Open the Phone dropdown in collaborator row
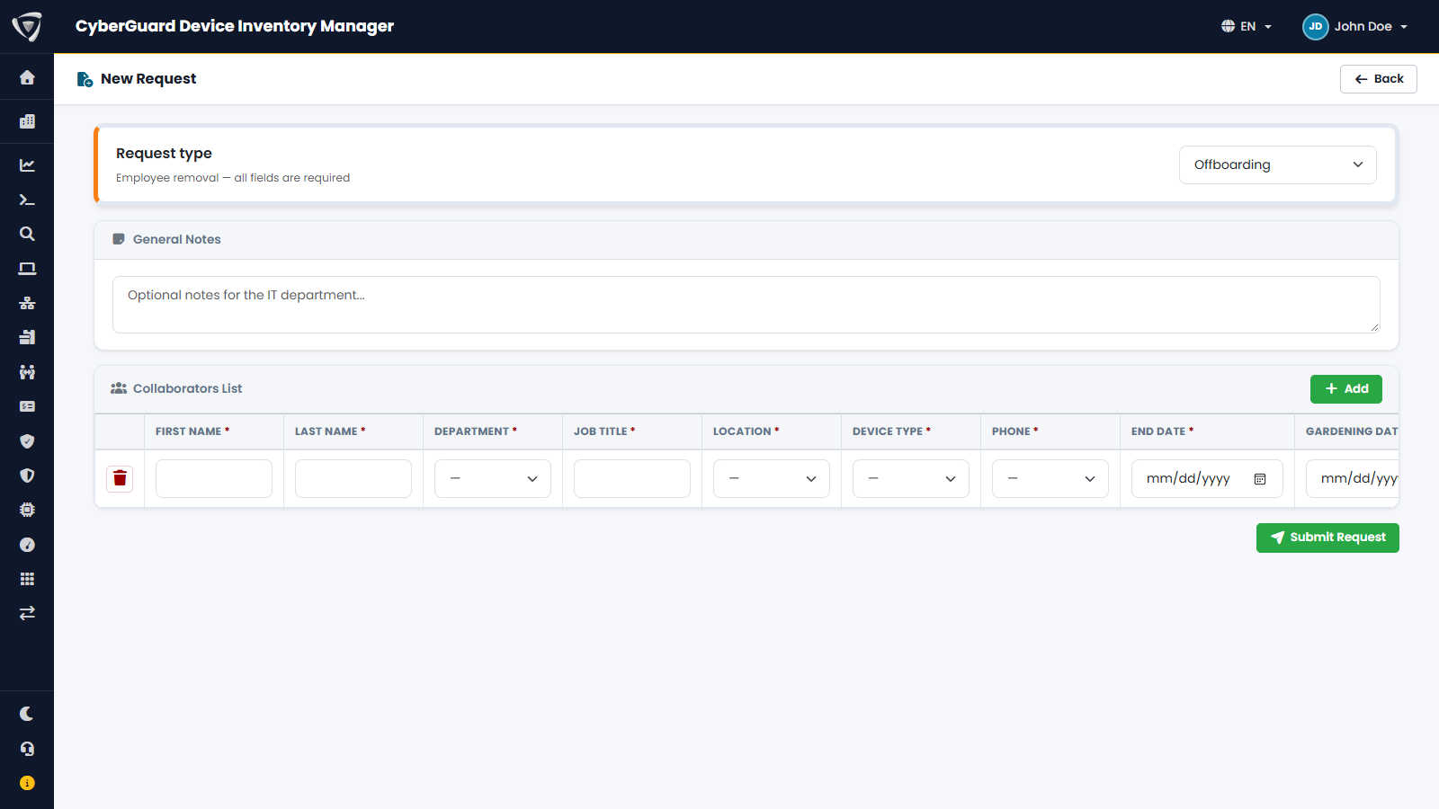The height and width of the screenshot is (809, 1439). [1050, 479]
